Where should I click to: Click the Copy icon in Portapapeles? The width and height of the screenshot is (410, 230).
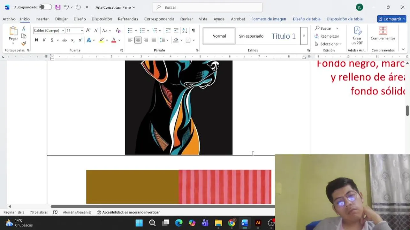click(x=24, y=36)
